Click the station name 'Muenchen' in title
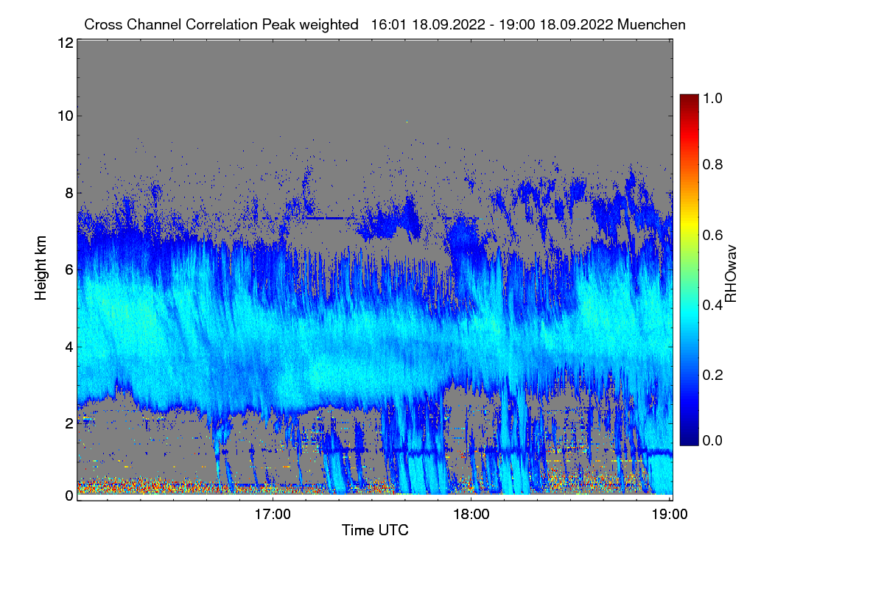The height and width of the screenshot is (589, 884). pyautogui.click(x=652, y=24)
